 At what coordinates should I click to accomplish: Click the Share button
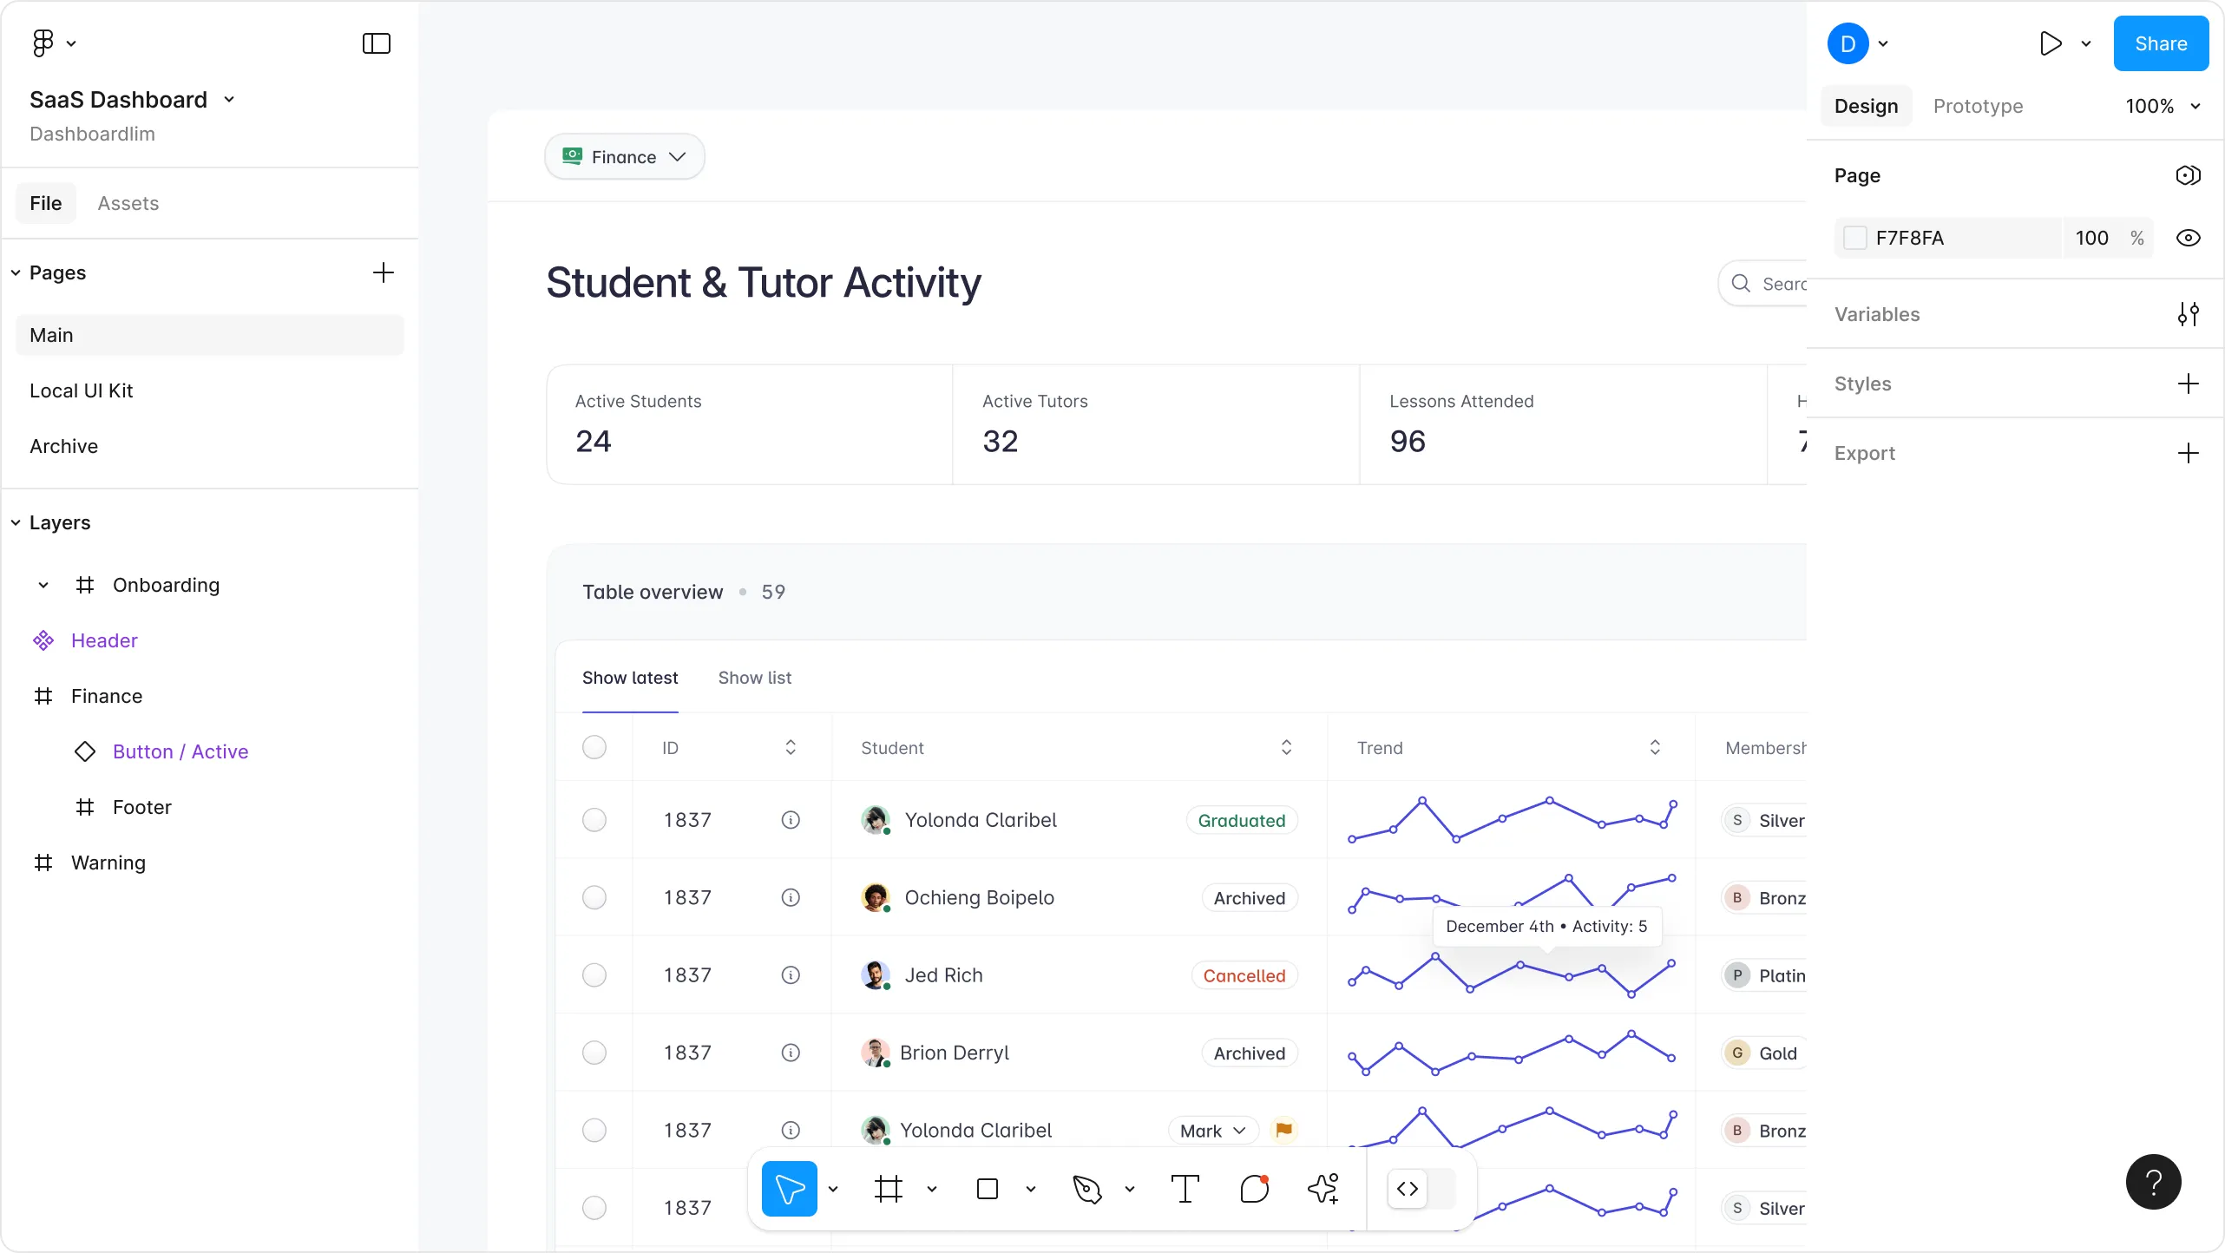[2160, 43]
